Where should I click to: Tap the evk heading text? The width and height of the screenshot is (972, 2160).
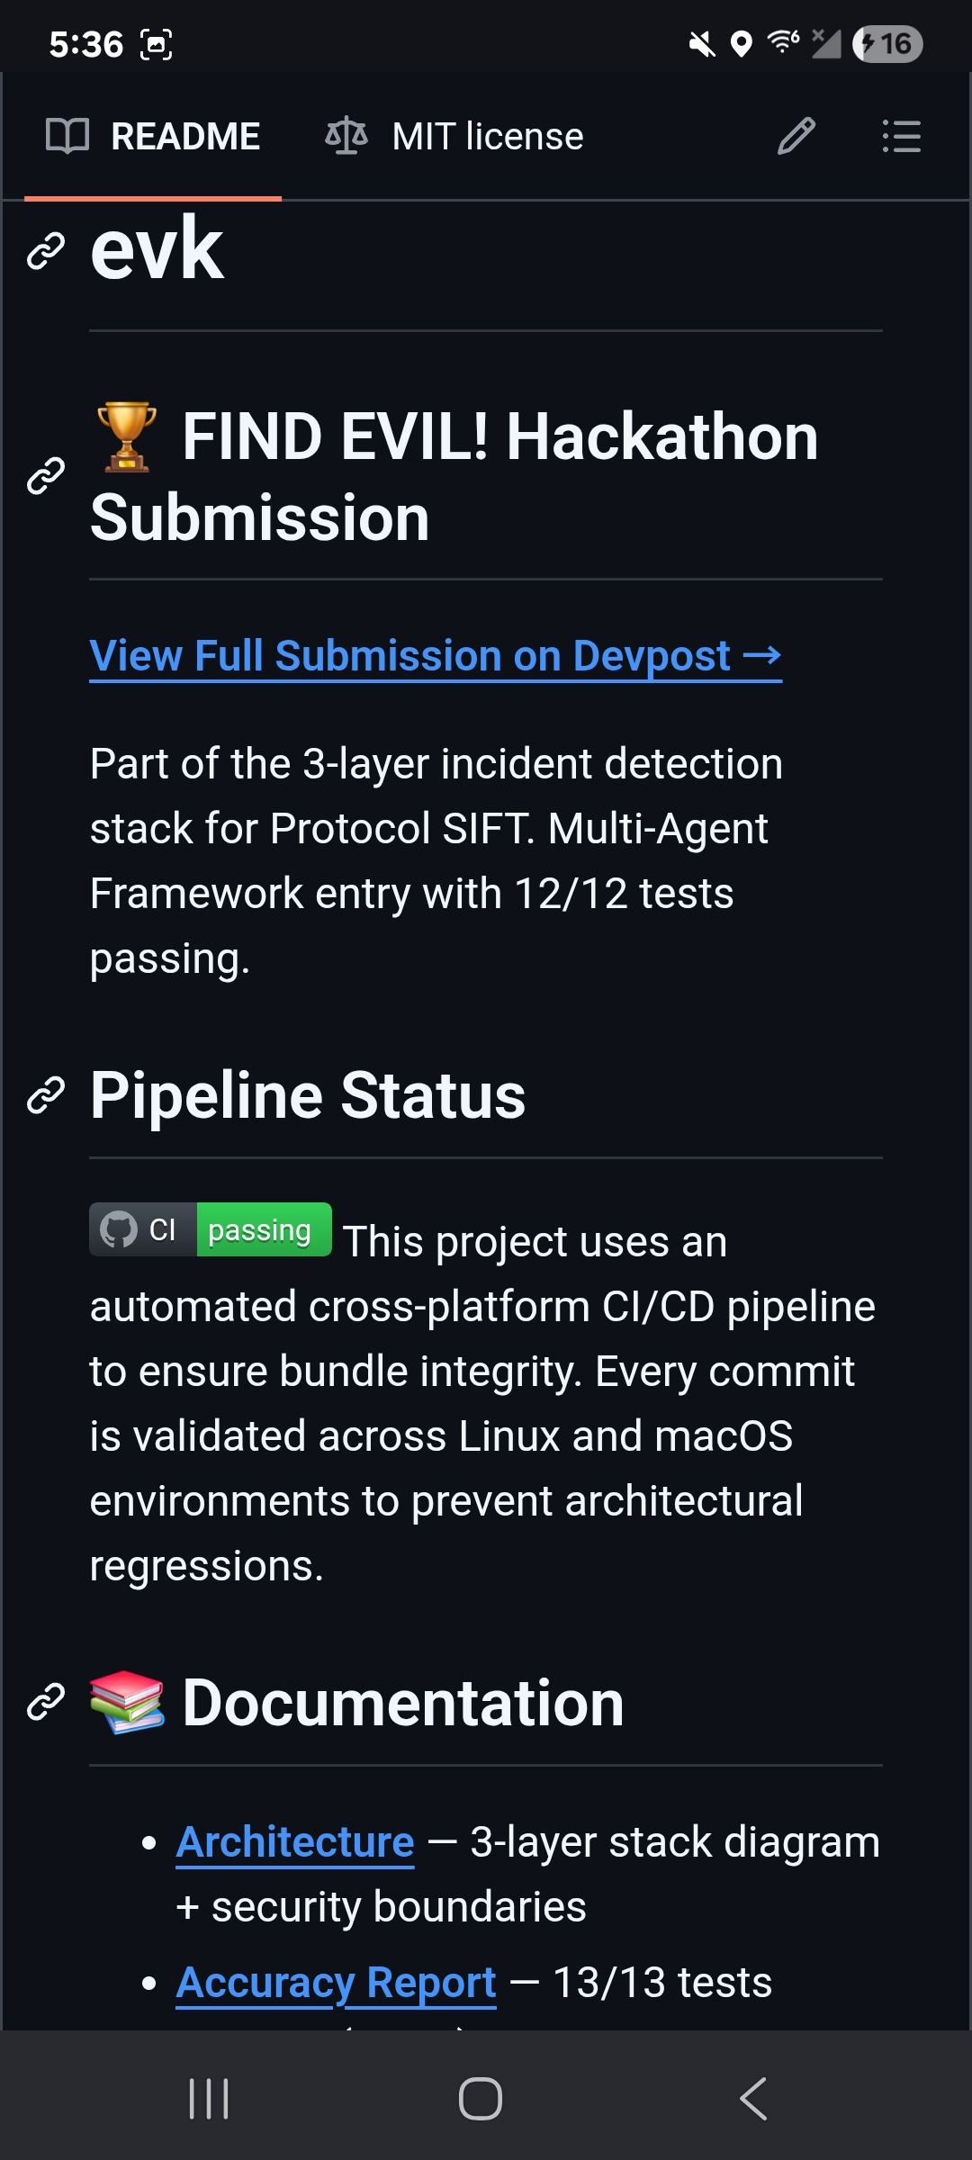pyautogui.click(x=157, y=249)
